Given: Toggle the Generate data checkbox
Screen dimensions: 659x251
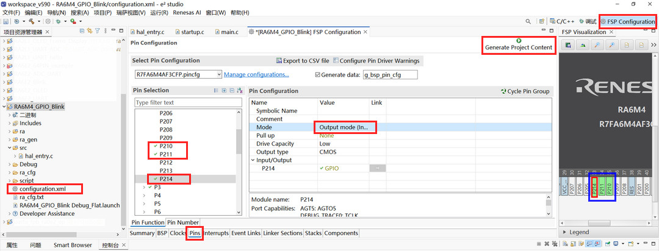Looking at the screenshot, I should pyautogui.click(x=318, y=74).
